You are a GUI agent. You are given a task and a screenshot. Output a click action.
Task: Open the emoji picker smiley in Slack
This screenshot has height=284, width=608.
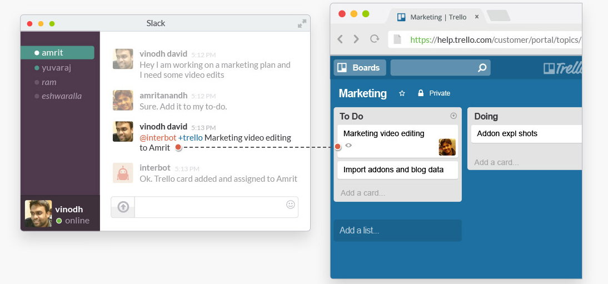click(291, 205)
